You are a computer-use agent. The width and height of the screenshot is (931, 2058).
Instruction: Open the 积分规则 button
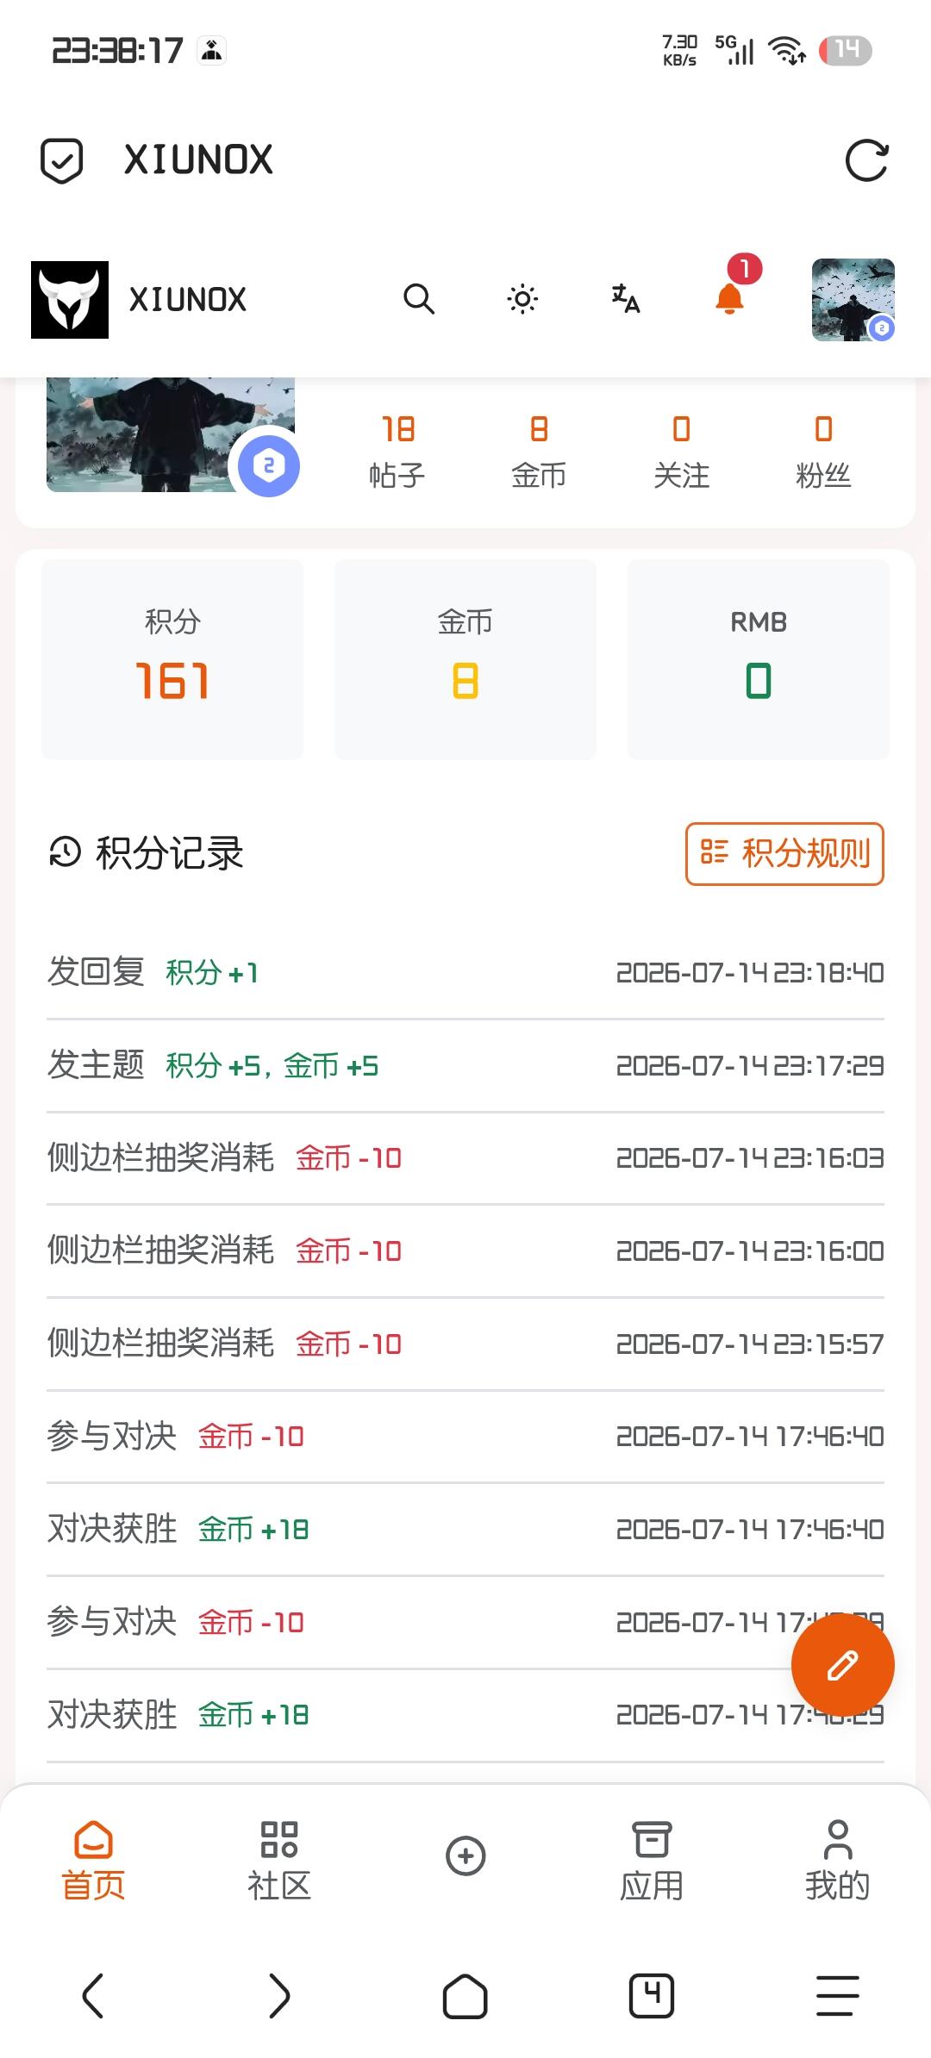click(x=784, y=854)
